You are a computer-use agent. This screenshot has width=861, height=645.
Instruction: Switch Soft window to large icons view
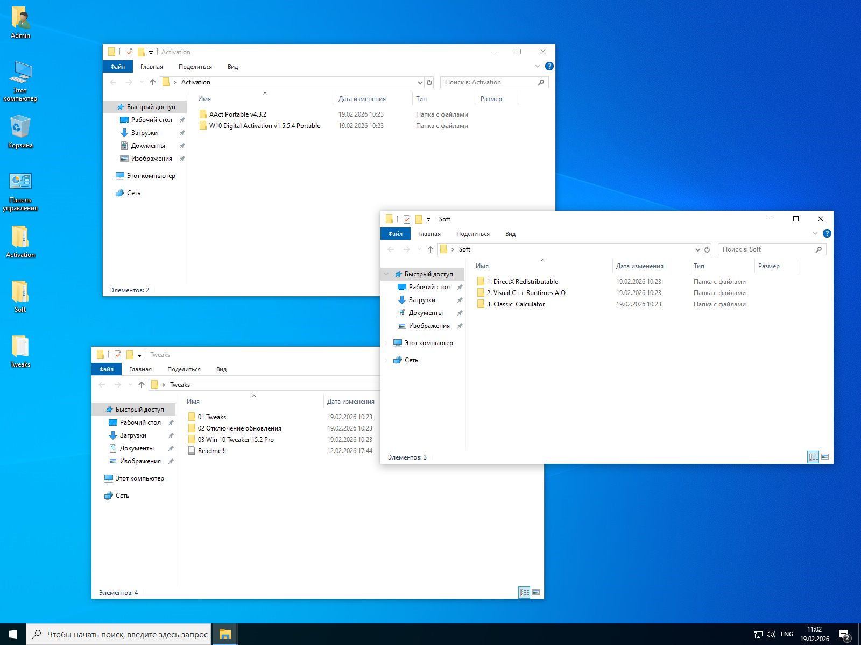click(x=825, y=457)
